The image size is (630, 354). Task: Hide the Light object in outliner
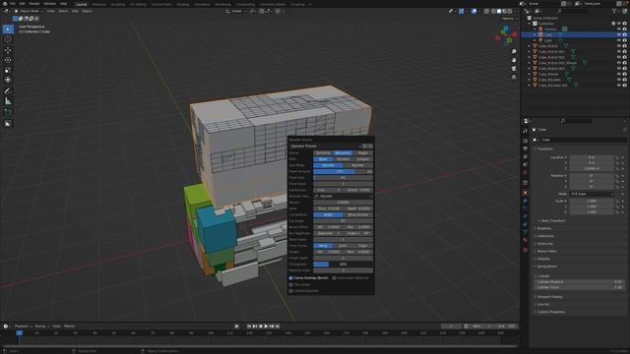(619, 40)
